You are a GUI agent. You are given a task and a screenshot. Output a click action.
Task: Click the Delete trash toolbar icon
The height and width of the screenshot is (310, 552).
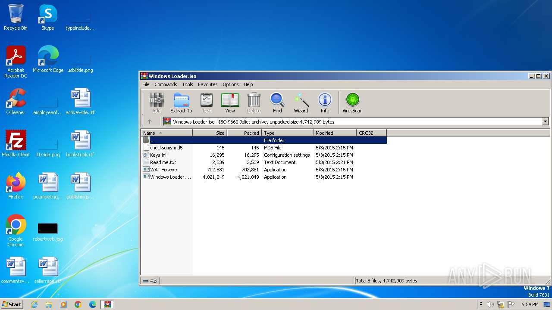[254, 103]
